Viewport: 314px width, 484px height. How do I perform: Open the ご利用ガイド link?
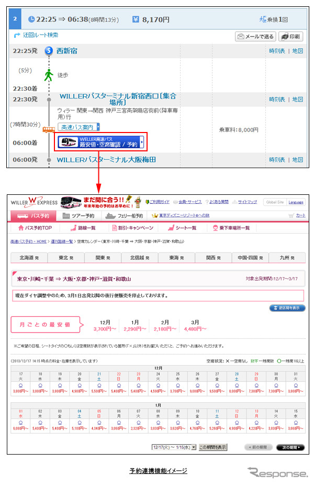158,202
